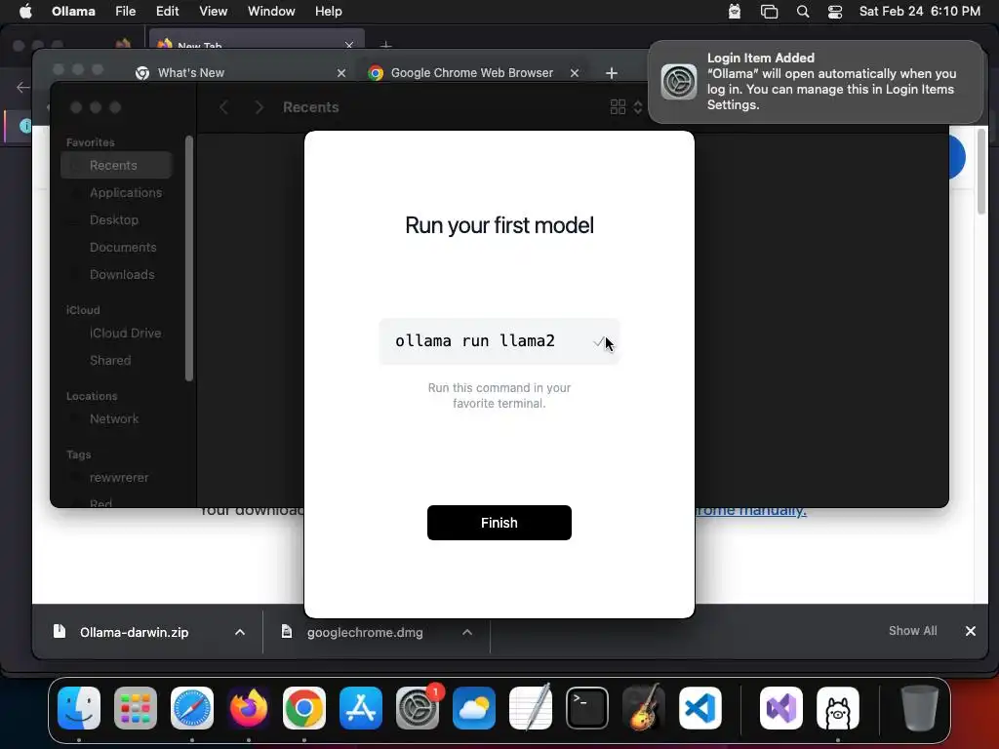The width and height of the screenshot is (999, 749).
Task: Open Google Chrome from the Dock
Action: pos(304,708)
